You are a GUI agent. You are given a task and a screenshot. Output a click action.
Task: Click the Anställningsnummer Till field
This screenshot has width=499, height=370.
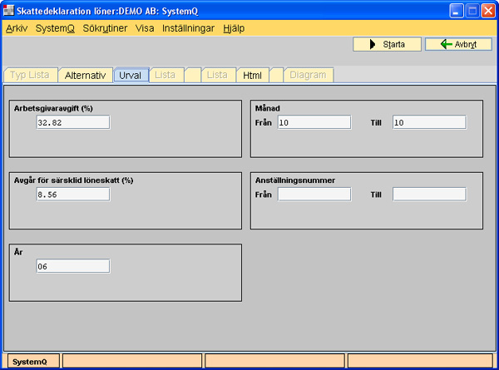click(428, 194)
